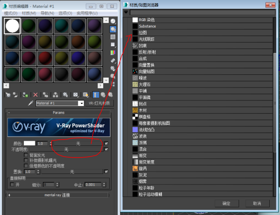
Task: Toggle the checkbox on the 不透明度 map row
Action: point(106,149)
